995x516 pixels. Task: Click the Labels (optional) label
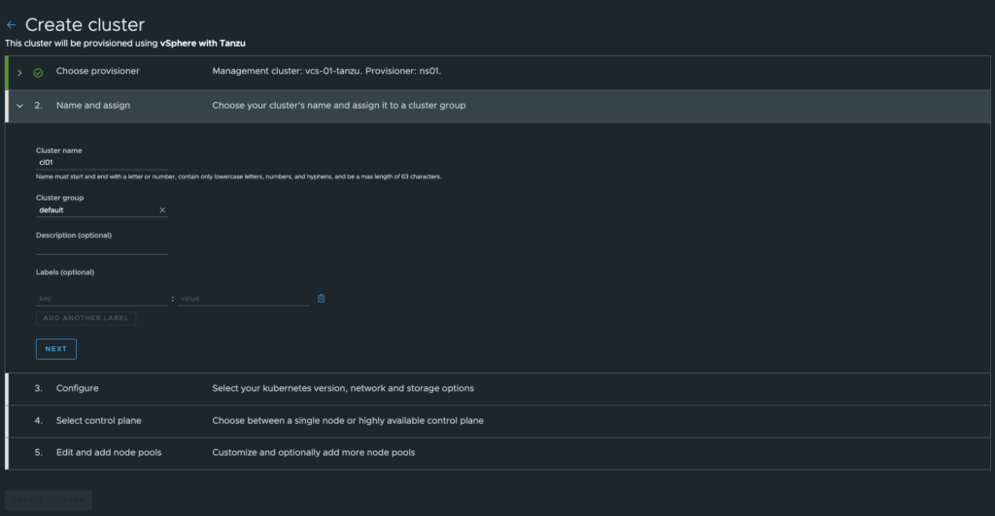65,273
